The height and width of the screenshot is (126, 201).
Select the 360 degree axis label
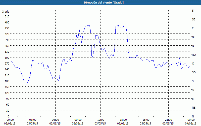click(x=7, y=46)
